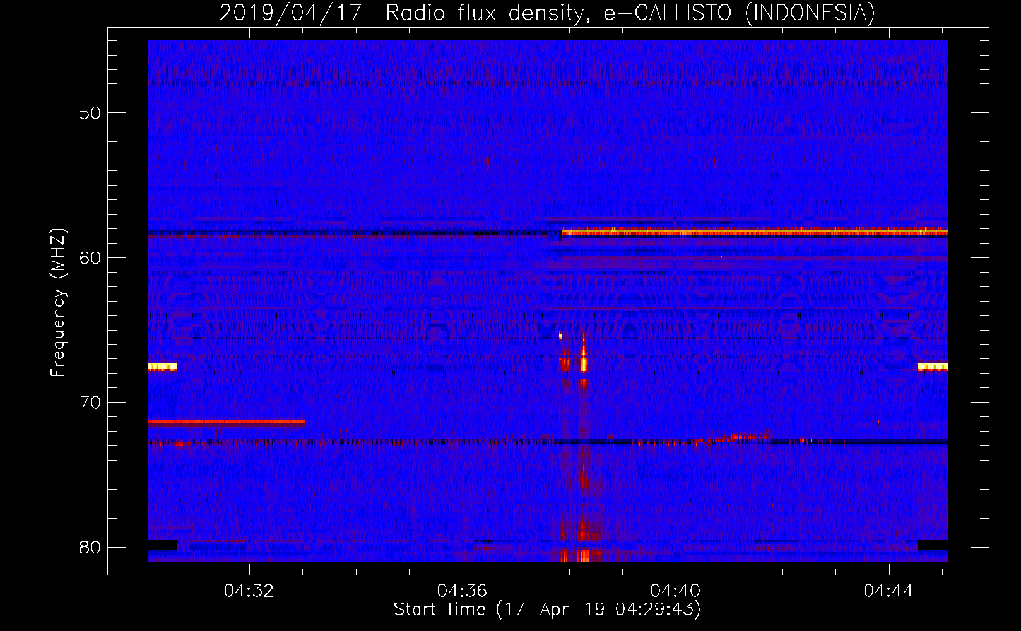This screenshot has height=631, width=1021.
Task: Click the red horizontal line near 71 MHz
Action: [x=227, y=422]
